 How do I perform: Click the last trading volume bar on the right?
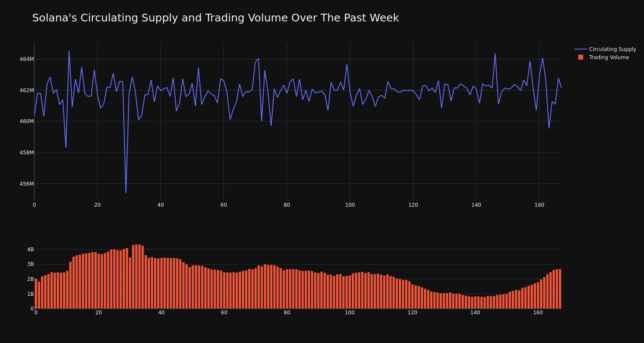[560, 289]
